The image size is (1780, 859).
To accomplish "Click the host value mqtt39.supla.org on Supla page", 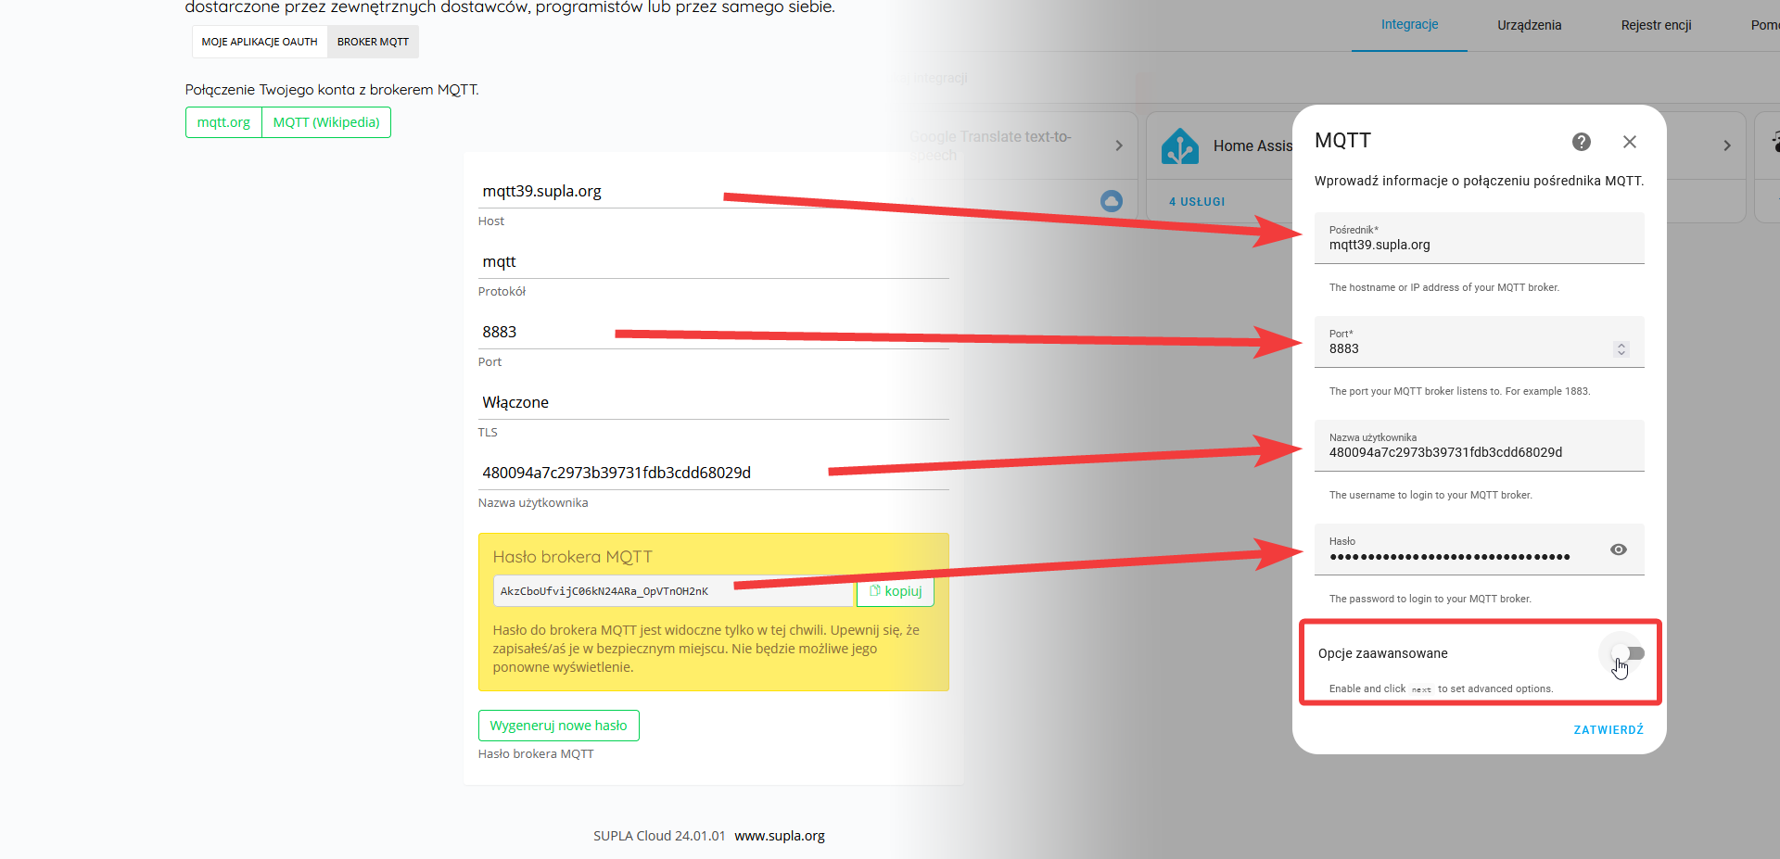I will point(541,191).
